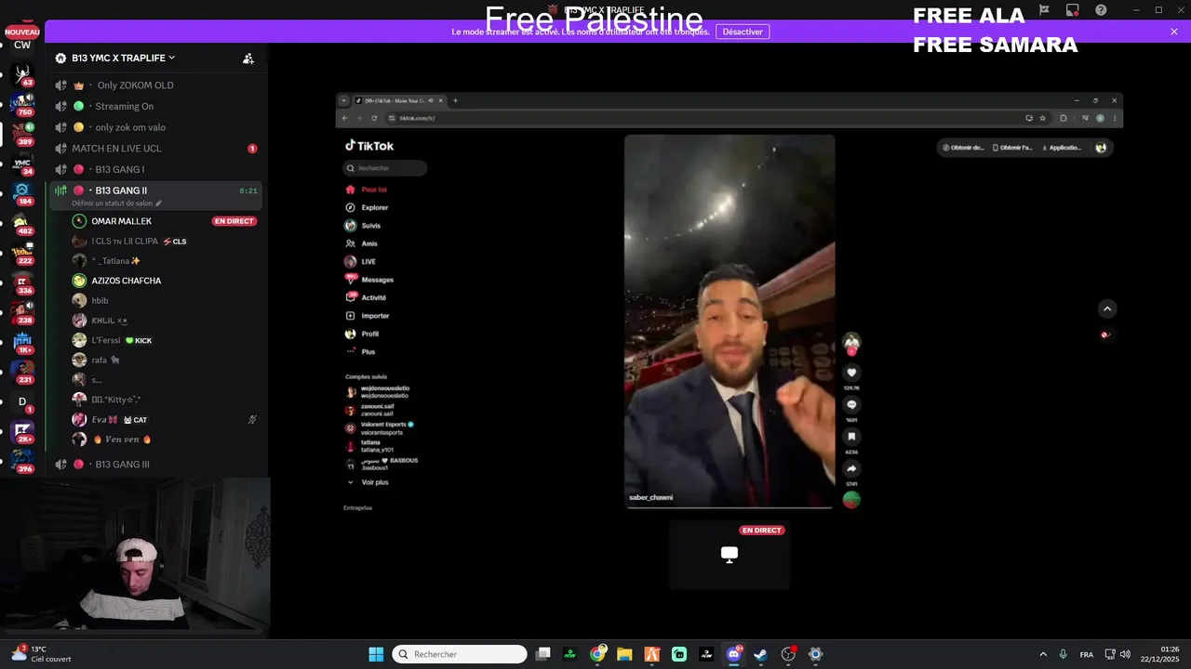The height and width of the screenshot is (669, 1191).
Task: Join the B13 GANG III voice channel
Action: (158, 465)
